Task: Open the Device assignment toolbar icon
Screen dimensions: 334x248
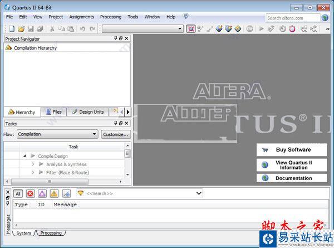Action: coord(200,28)
